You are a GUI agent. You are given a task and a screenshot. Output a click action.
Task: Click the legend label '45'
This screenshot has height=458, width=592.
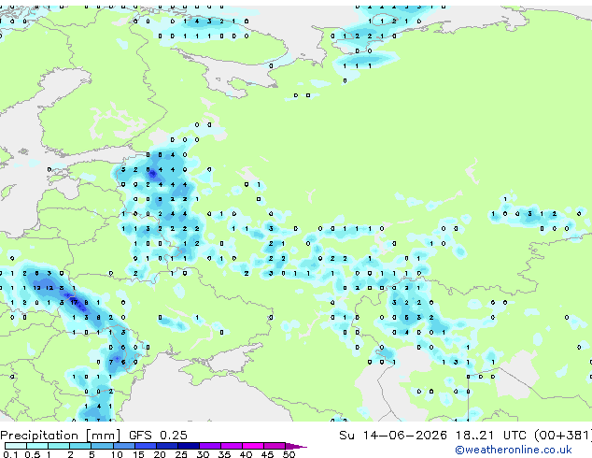(x=267, y=454)
